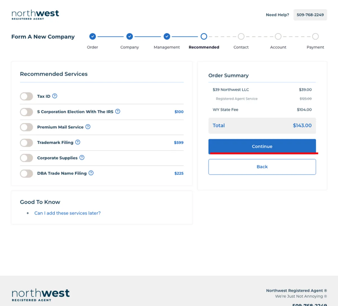The width and height of the screenshot is (338, 306).
Task: Open 'Can I add these services later?' link
Action: (x=67, y=213)
